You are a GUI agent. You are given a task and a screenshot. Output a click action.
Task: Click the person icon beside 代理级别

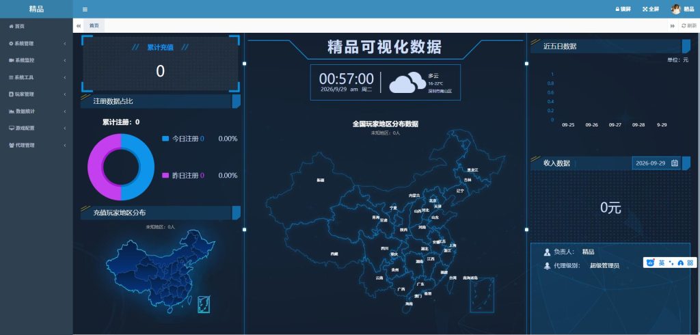[x=547, y=266]
